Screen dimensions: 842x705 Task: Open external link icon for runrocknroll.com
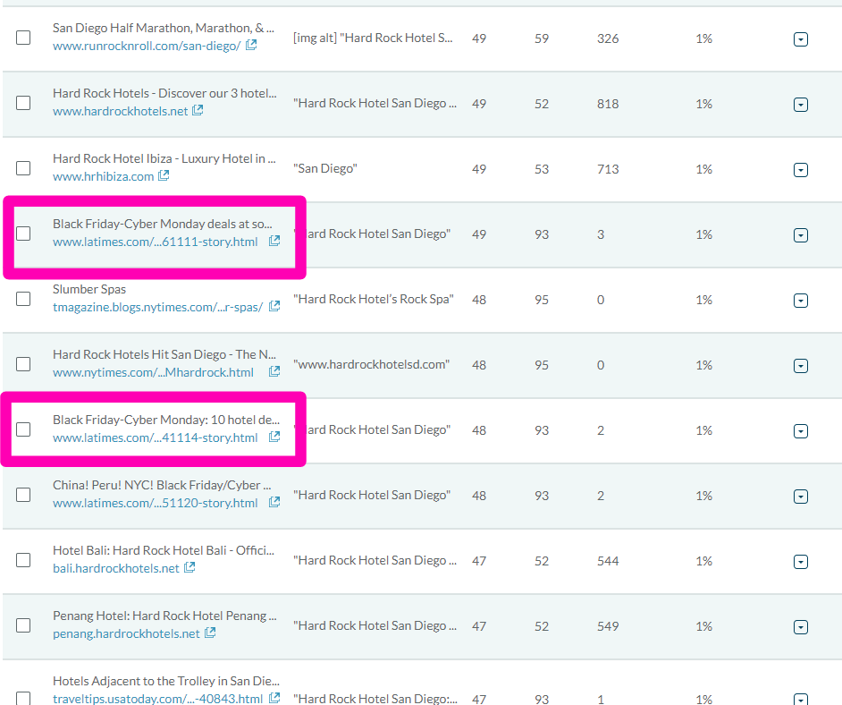[251, 45]
